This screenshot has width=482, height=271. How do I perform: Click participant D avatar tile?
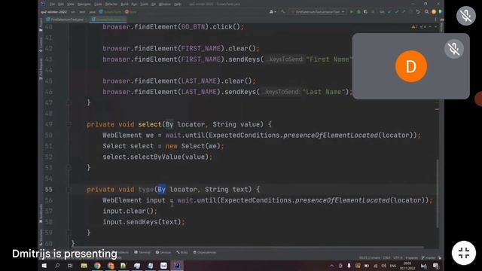(411, 66)
